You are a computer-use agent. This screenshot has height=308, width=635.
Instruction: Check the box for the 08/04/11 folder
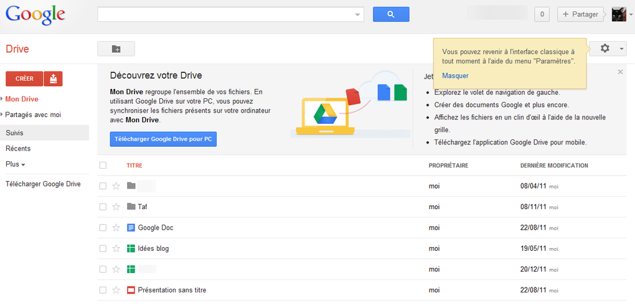click(103, 186)
